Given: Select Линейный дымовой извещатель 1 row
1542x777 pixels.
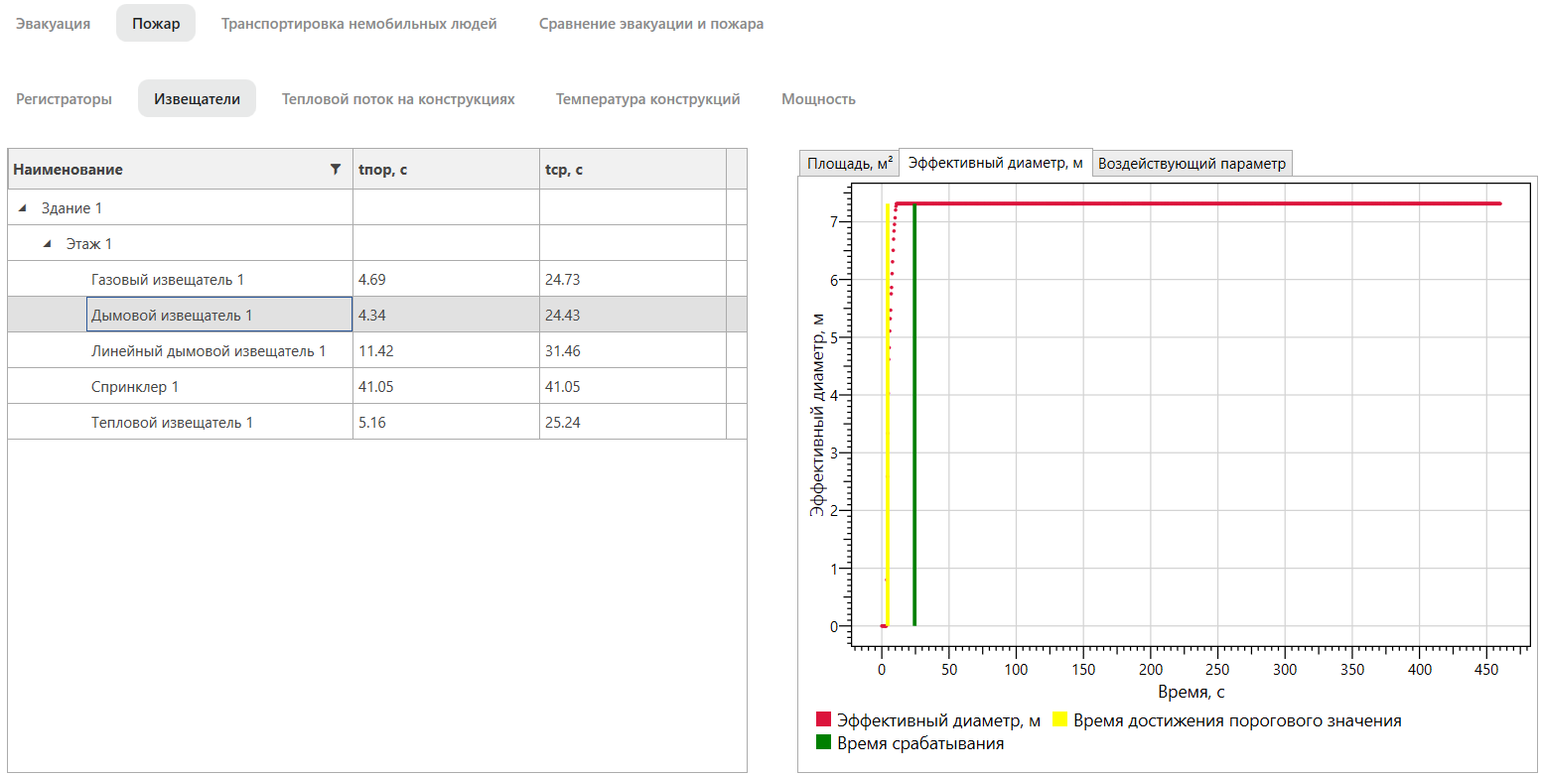Looking at the screenshot, I should click(377, 351).
